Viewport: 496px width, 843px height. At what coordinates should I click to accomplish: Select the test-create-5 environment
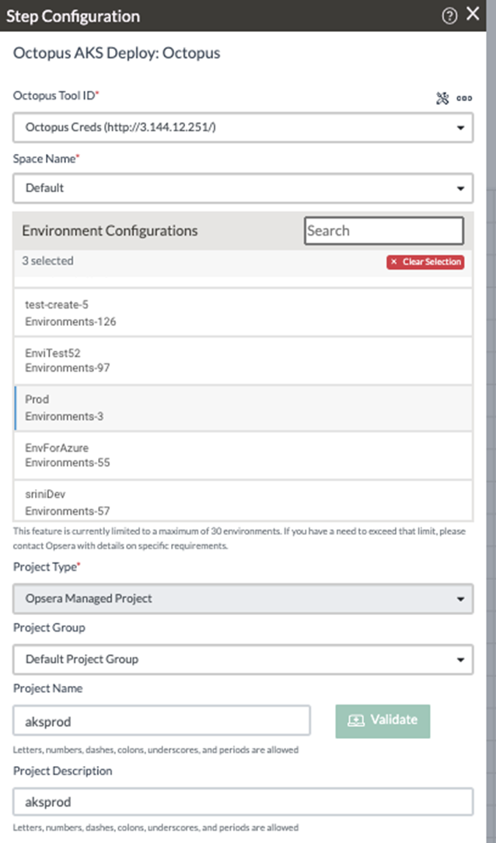[x=243, y=313]
